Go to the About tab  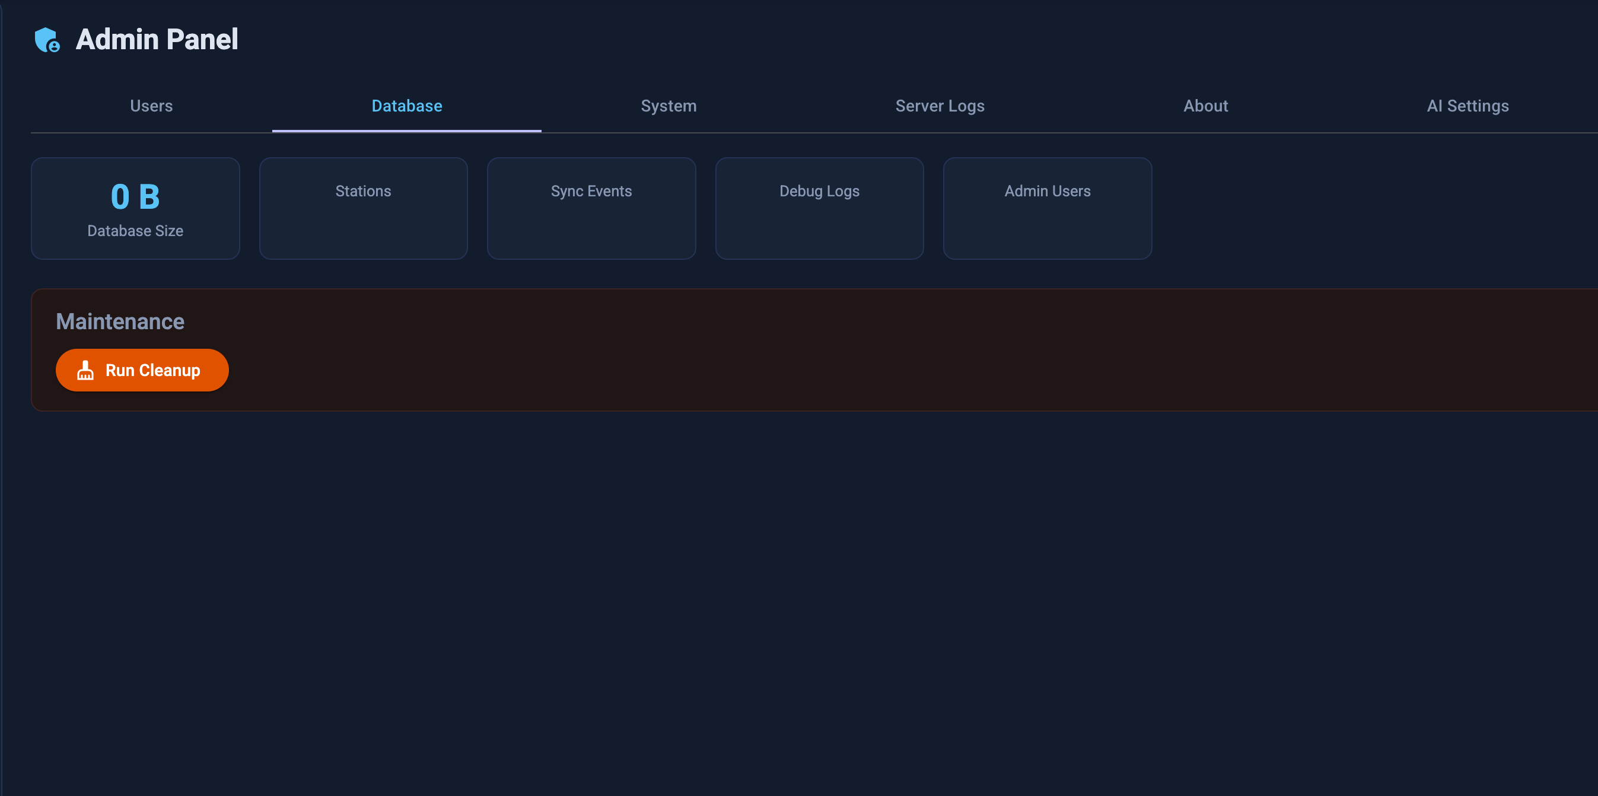[1205, 106]
